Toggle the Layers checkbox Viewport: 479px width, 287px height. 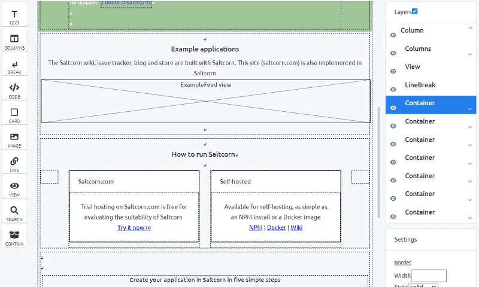tap(415, 11)
